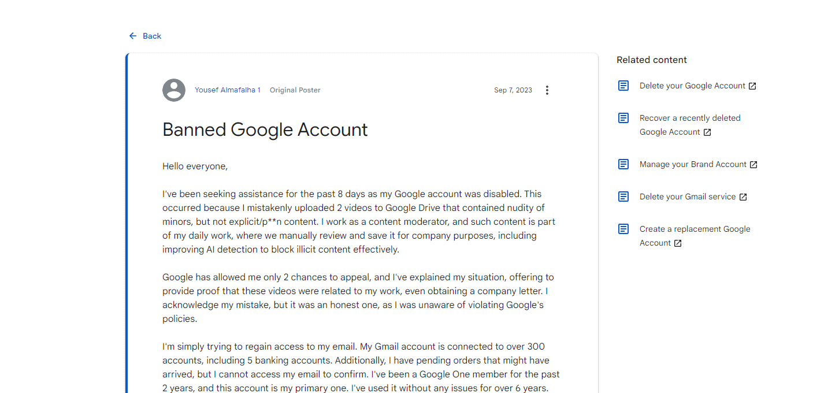Click the article icon beside Manage your Brand Account
Viewport: 813px width, 393px height.
[x=623, y=164]
